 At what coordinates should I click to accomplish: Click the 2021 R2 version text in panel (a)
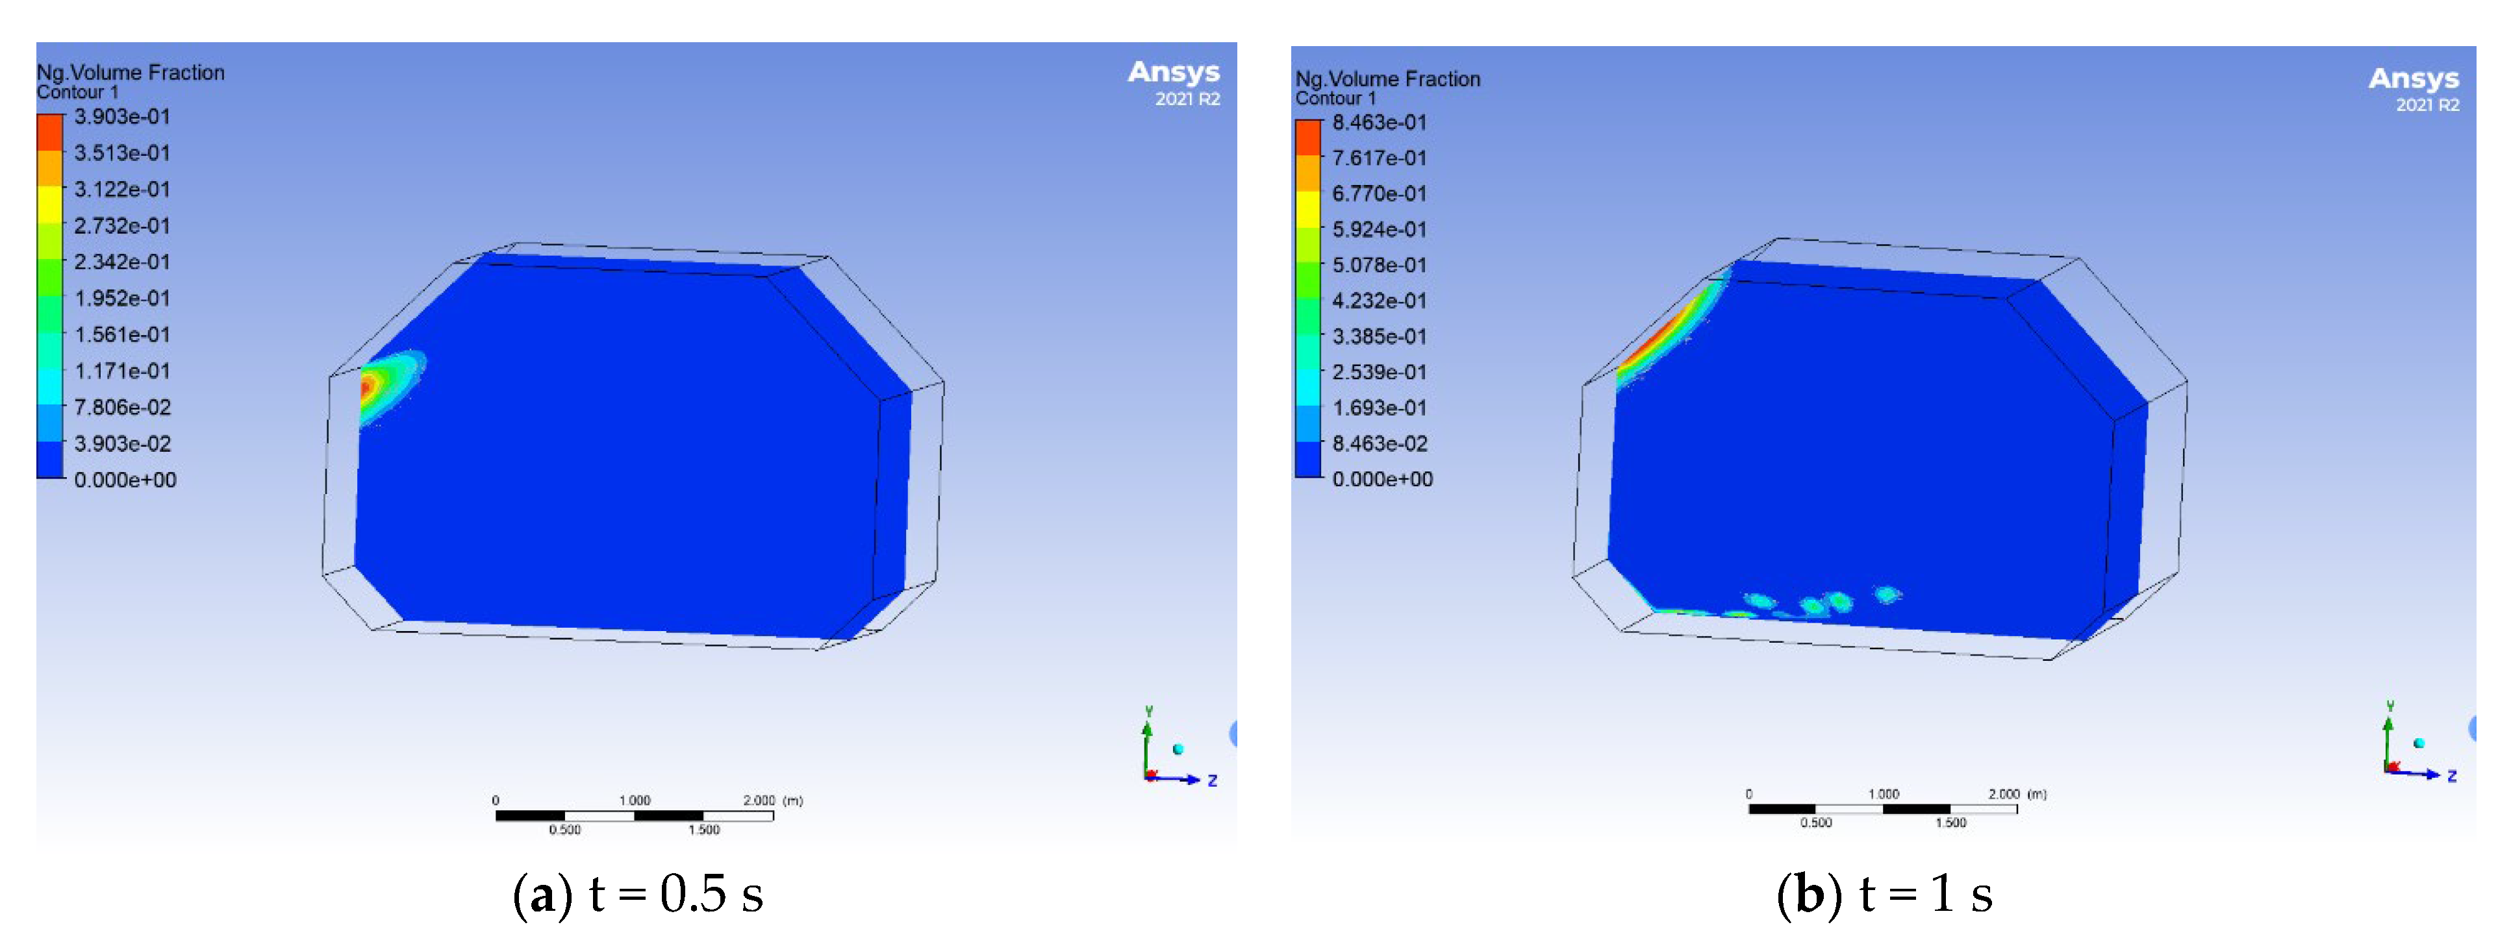[1187, 99]
